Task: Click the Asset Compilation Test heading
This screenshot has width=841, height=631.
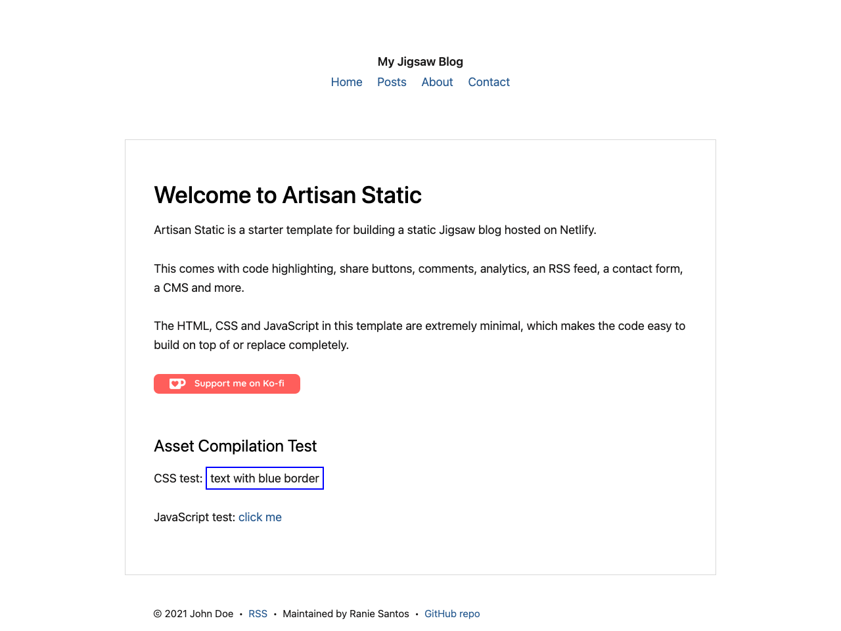Action: tap(235, 446)
